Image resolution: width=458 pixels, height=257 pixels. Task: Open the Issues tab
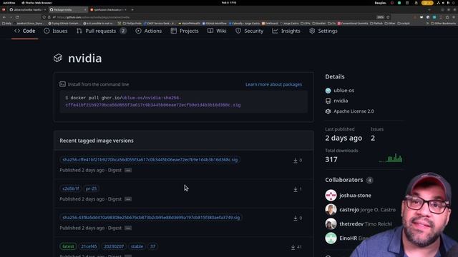(x=56, y=31)
